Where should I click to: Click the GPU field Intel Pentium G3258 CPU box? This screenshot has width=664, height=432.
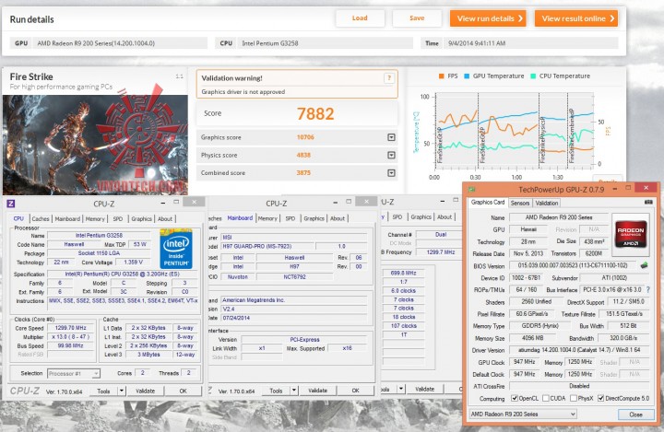click(325, 43)
